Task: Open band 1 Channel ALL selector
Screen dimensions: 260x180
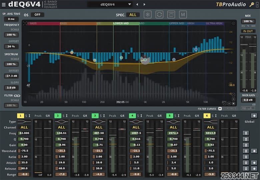Action: pos(24,127)
